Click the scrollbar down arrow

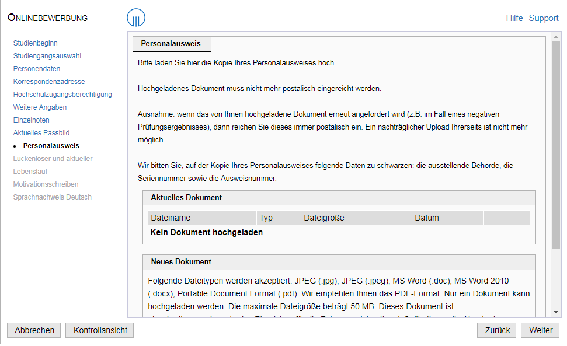[x=556, y=312]
